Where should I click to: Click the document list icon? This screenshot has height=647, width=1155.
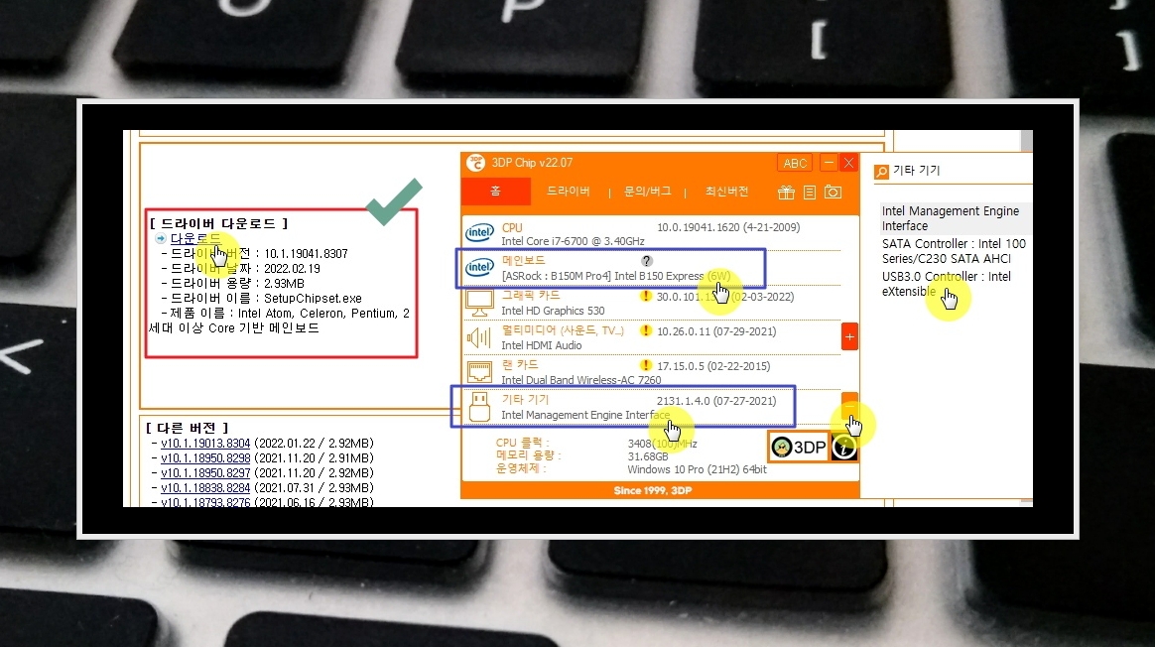[x=810, y=193]
